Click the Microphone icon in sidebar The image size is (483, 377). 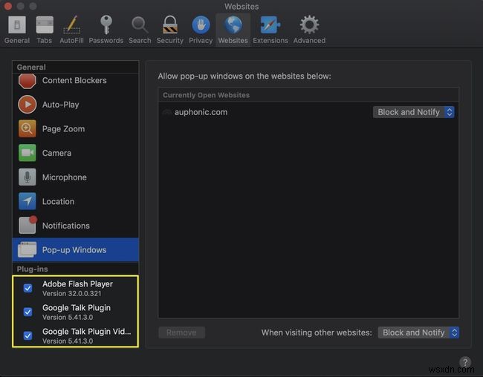coord(27,177)
